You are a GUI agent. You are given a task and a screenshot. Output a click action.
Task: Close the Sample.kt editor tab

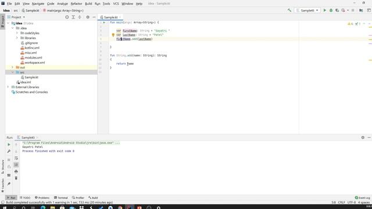tap(120, 17)
